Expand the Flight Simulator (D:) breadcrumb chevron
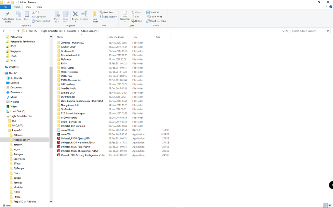This screenshot has height=208, width=333. coord(65,31)
